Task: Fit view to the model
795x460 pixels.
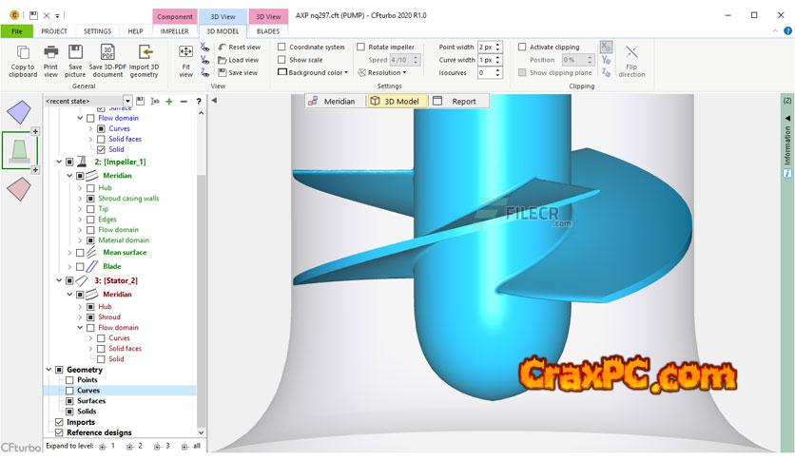Action: coord(185,61)
